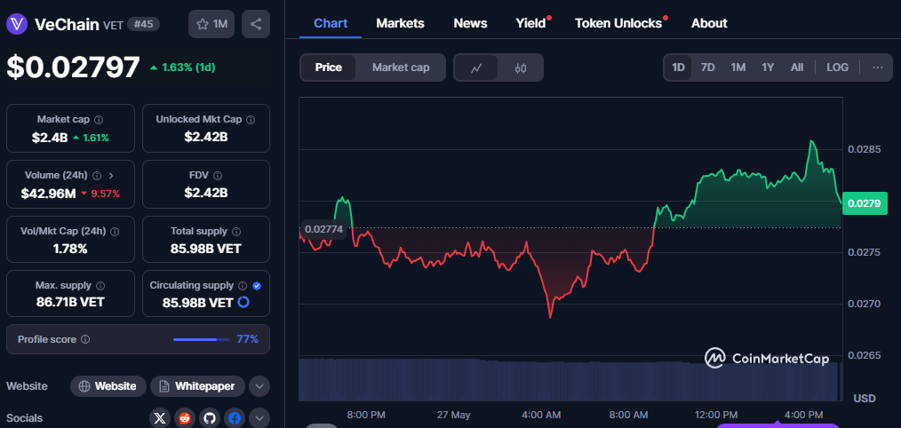Show info for Circulating supply
The image size is (901, 428).
point(243,285)
